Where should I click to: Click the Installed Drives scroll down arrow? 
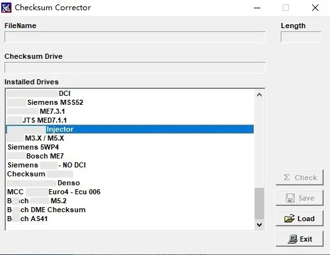pos(259,224)
